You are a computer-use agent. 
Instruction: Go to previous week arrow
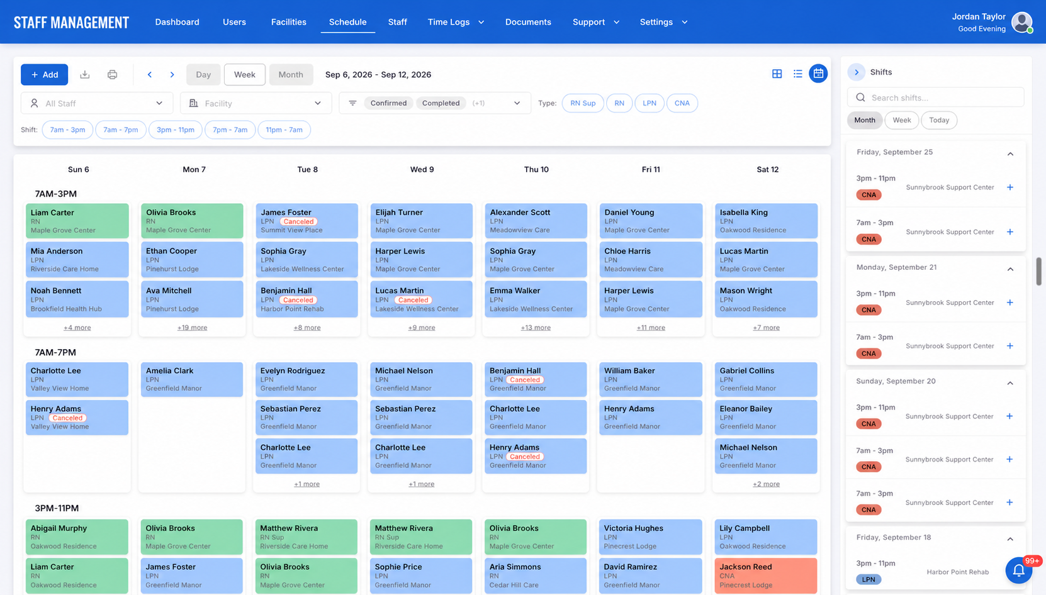150,74
